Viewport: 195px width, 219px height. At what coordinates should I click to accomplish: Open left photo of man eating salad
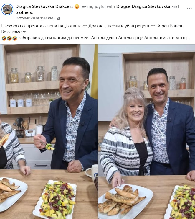(x=49, y=132)
